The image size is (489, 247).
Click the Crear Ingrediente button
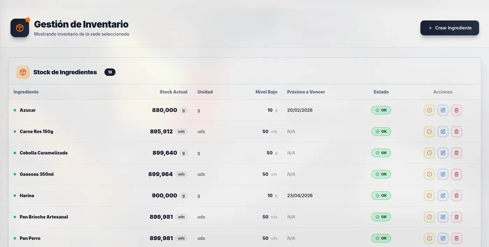(450, 28)
